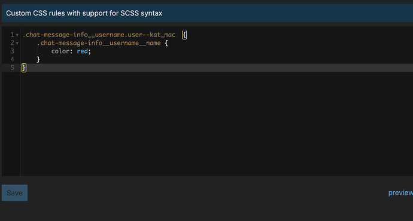Select line number 5 in gutter
The image size is (413, 221).
(x=12, y=68)
